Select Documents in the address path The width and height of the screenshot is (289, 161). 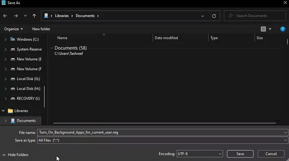(85, 16)
